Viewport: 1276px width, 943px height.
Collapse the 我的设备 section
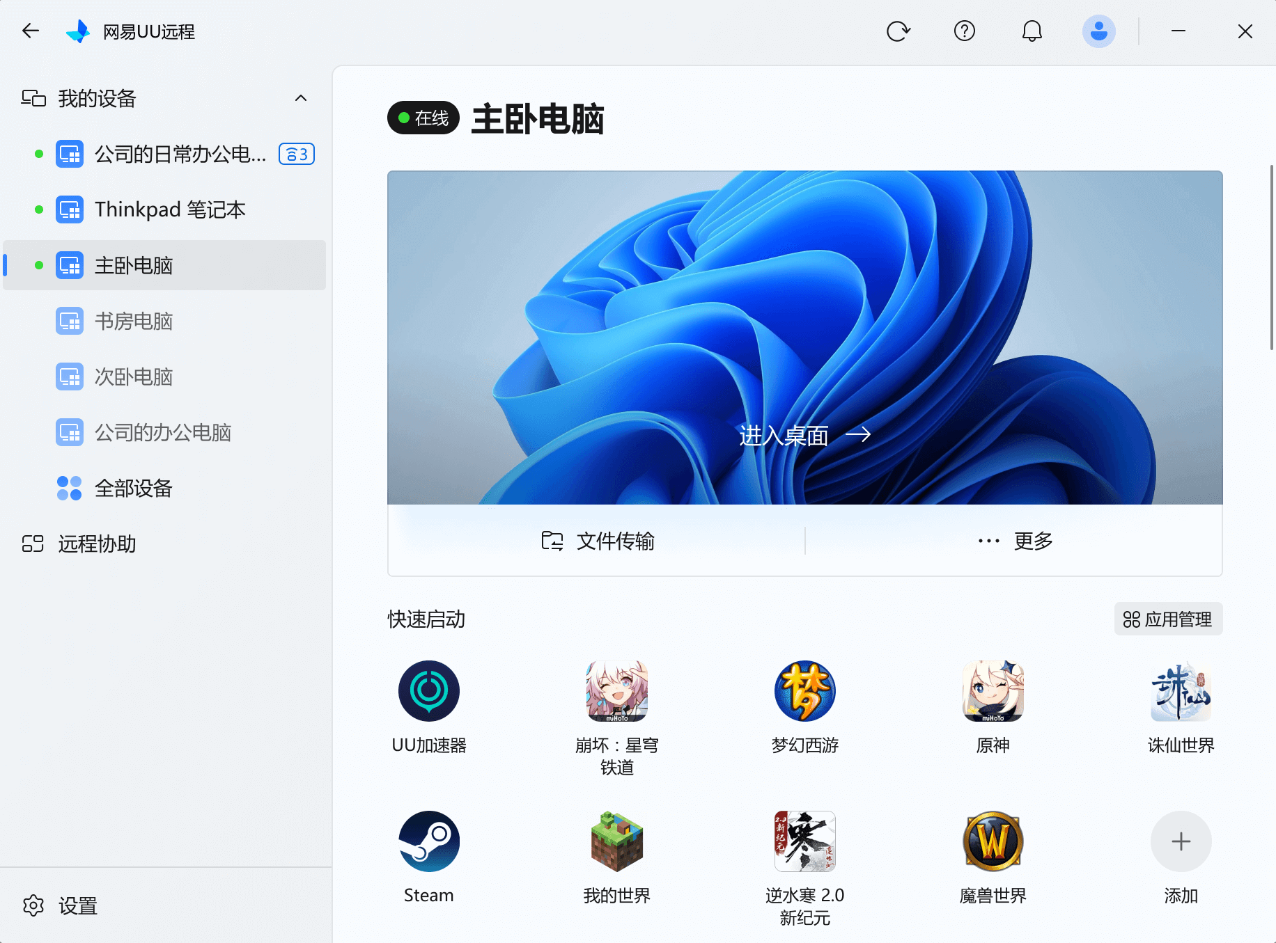(301, 98)
